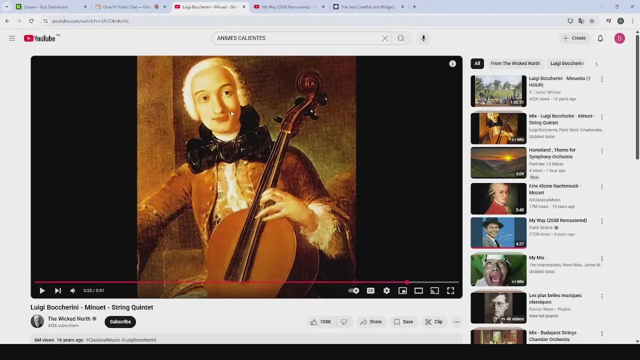Open the tab search dropdown arrow

(x=6, y=7)
